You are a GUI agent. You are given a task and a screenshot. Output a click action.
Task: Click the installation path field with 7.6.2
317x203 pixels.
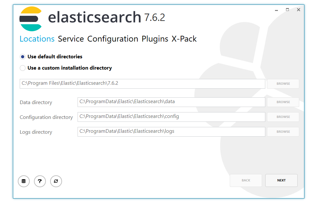[142, 84]
